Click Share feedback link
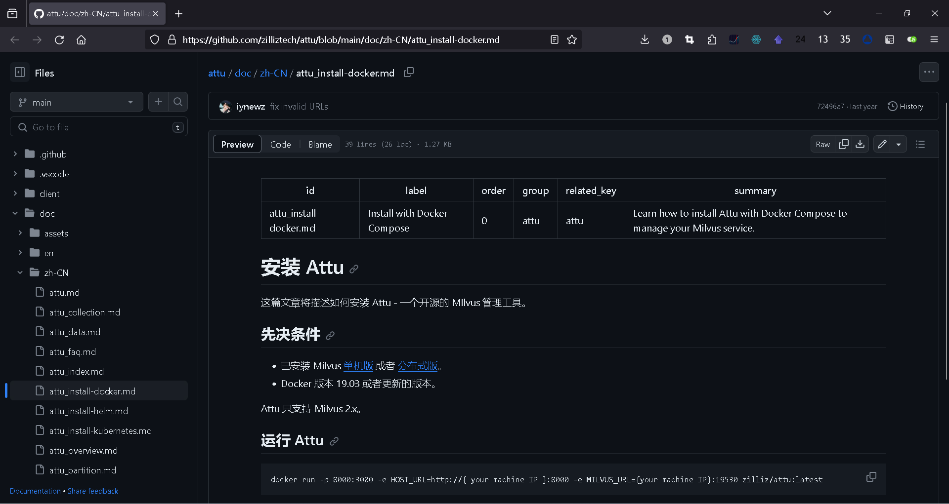 [x=93, y=491]
